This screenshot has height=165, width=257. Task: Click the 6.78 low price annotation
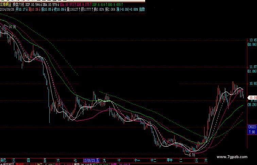pyautogui.click(x=192, y=155)
